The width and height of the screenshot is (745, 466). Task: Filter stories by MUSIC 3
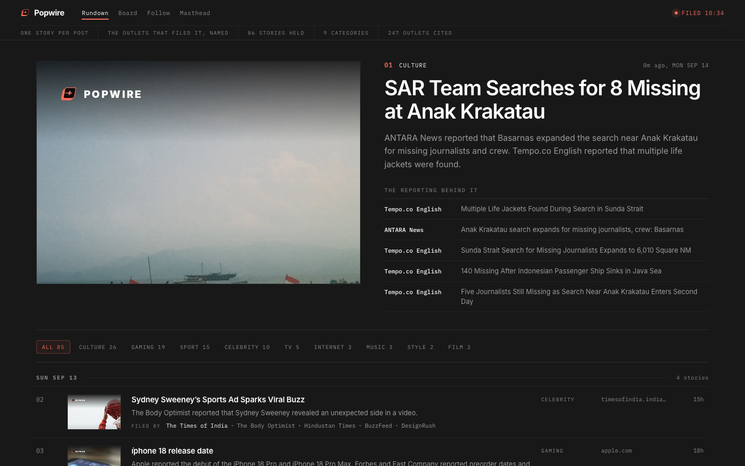point(379,347)
